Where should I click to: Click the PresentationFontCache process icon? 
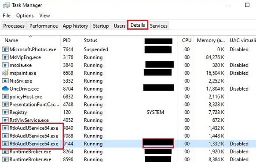pos(5,104)
